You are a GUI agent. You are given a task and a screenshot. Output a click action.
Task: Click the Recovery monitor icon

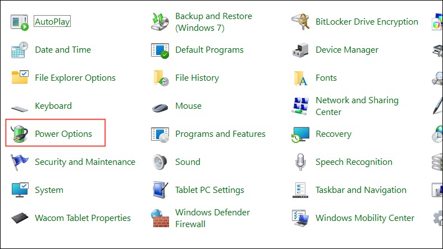pyautogui.click(x=300, y=134)
